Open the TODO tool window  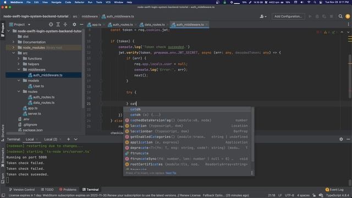point(47,190)
